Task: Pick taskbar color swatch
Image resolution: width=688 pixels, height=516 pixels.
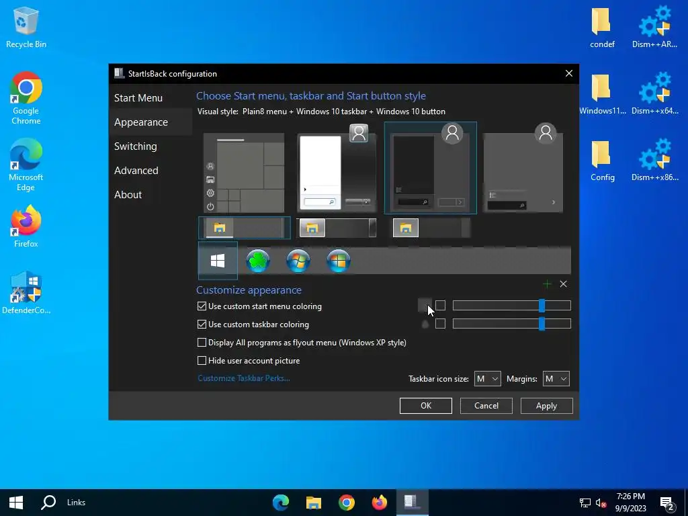Action: click(x=440, y=324)
